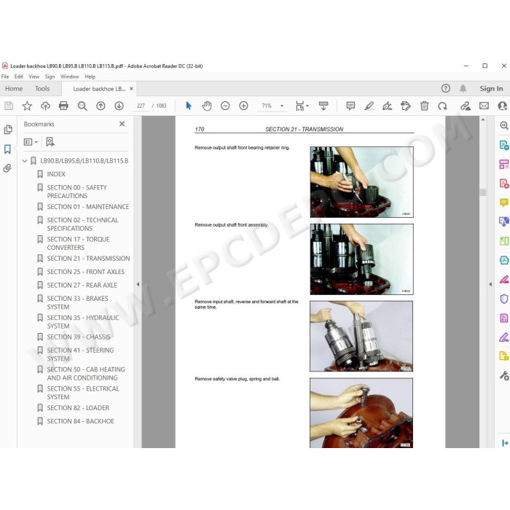
Task: Click the Delete trash icon
Action: [424, 106]
